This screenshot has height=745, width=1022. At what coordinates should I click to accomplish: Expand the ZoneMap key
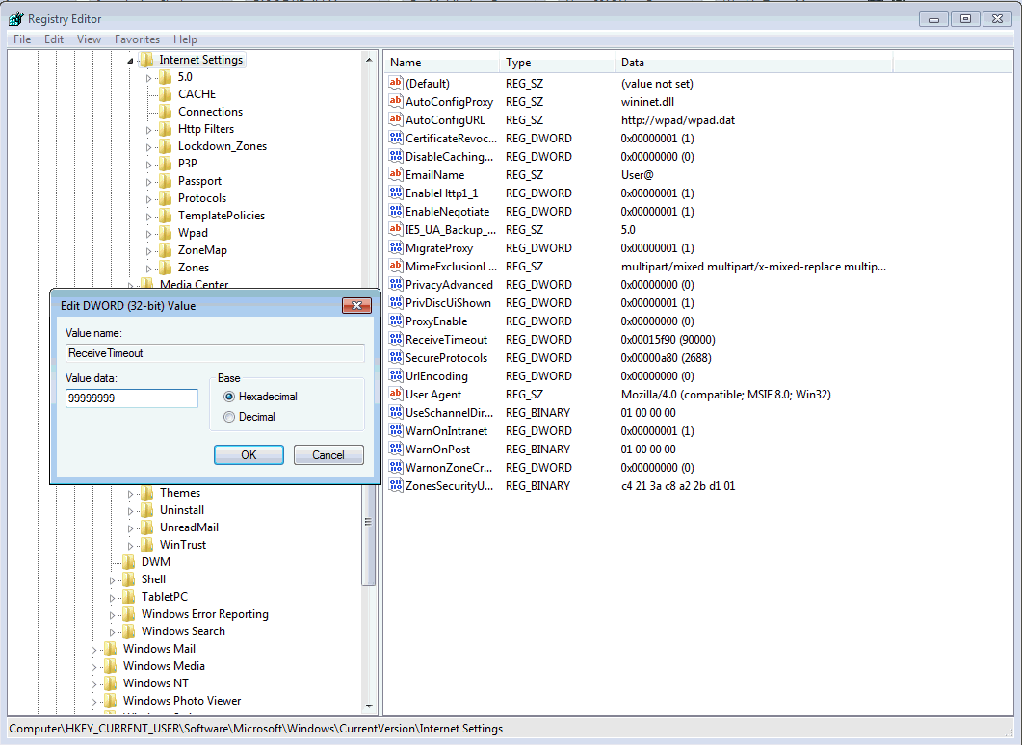point(148,250)
